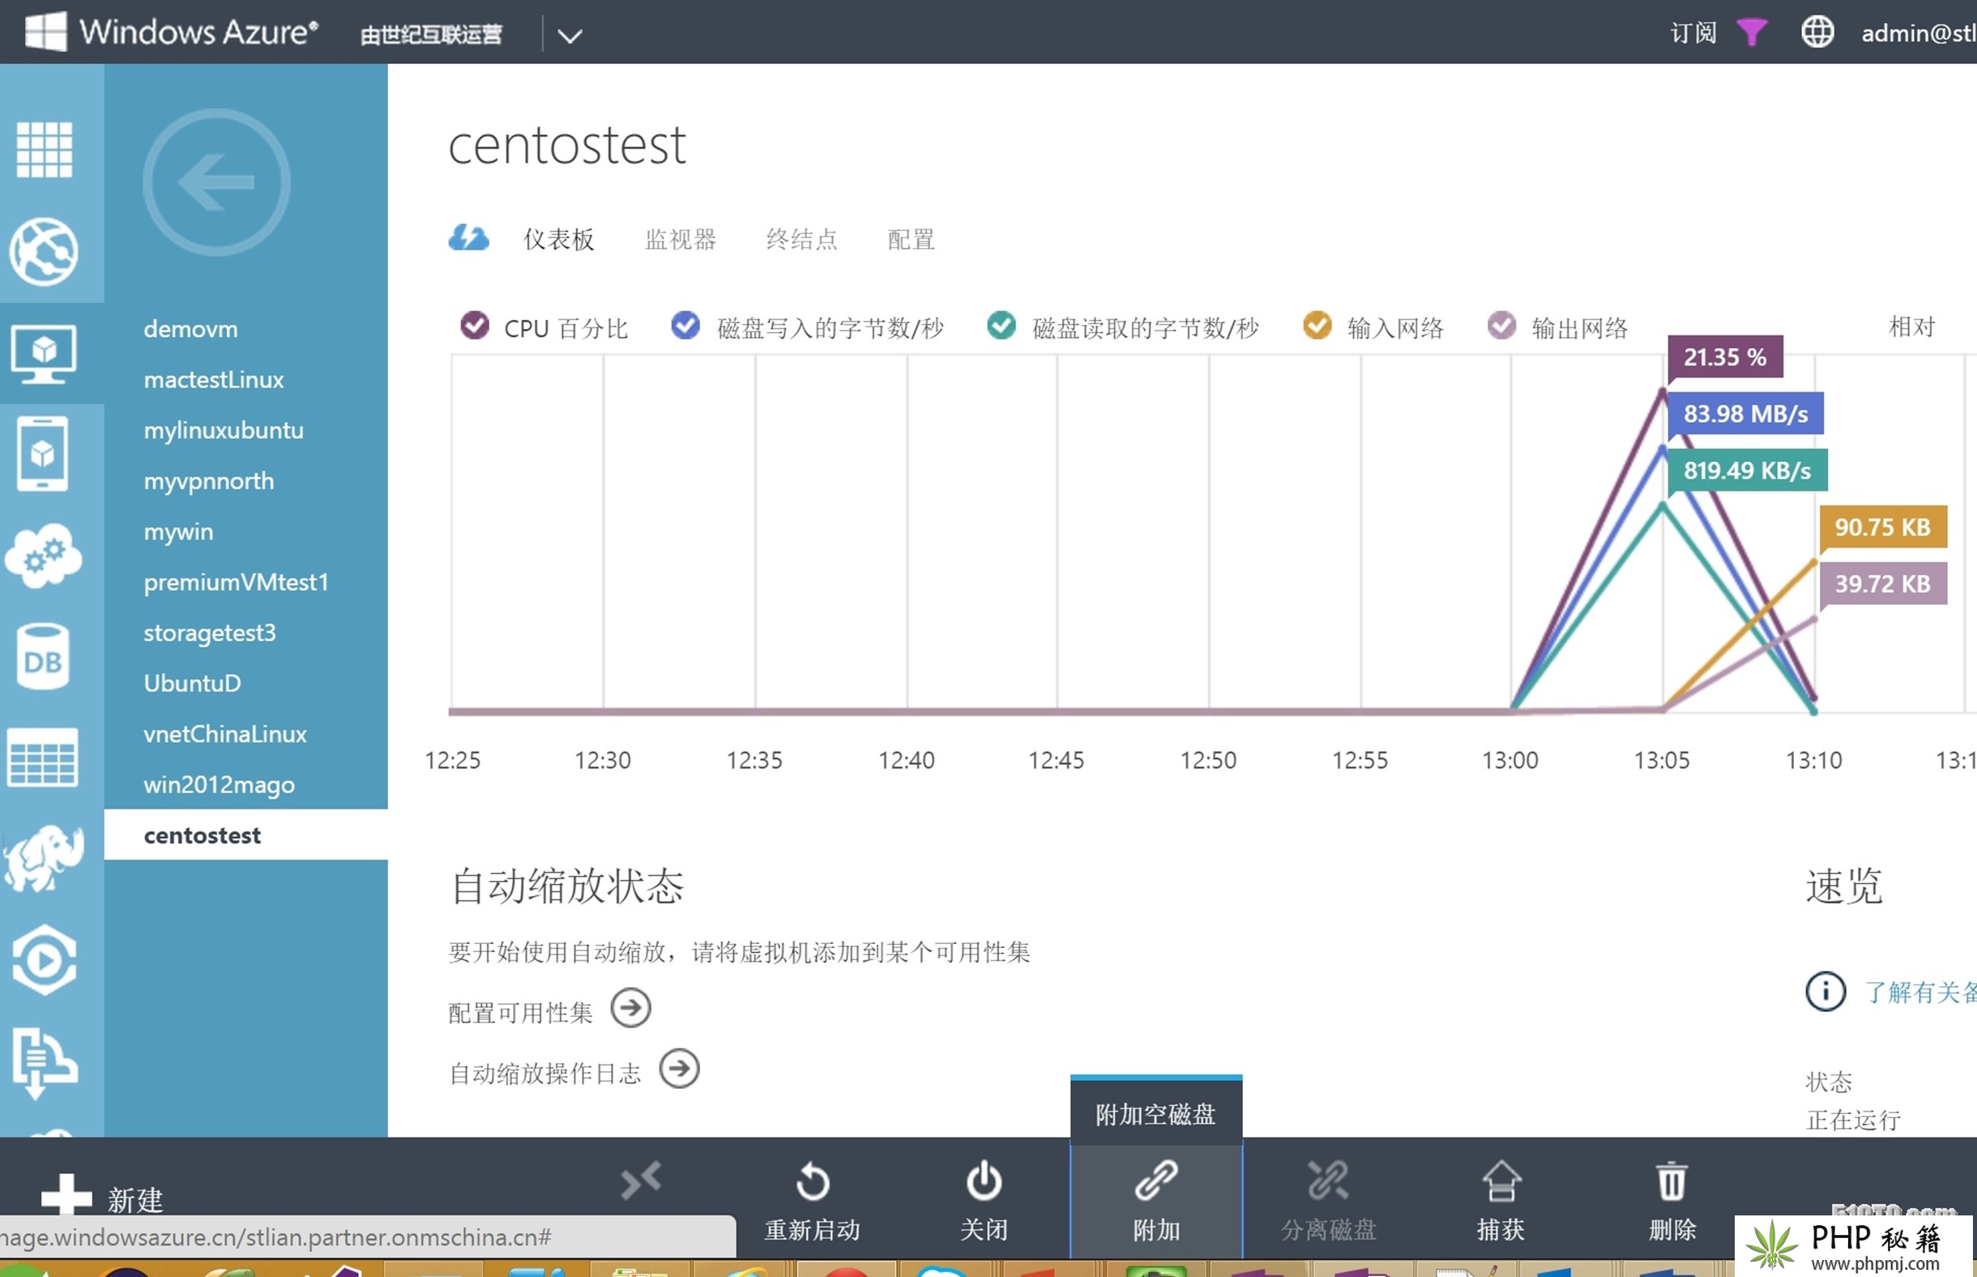Open the Media Services play icon

[x=45, y=960]
